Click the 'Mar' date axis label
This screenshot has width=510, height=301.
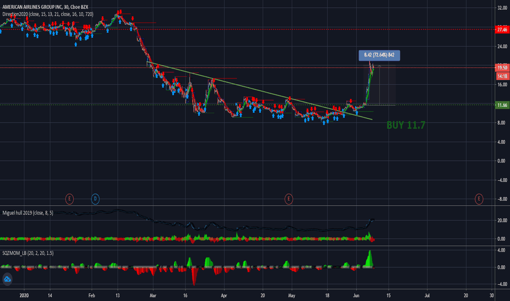coord(153,296)
